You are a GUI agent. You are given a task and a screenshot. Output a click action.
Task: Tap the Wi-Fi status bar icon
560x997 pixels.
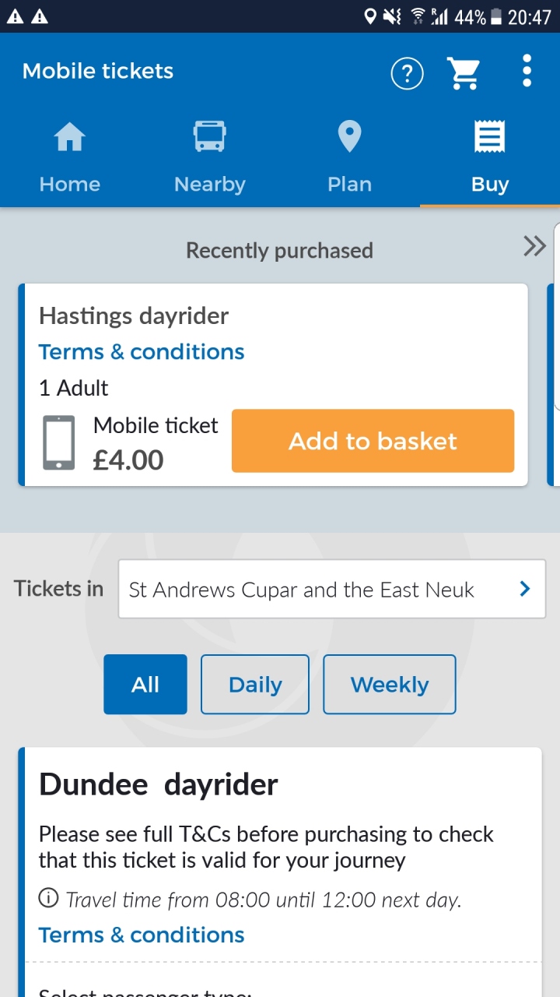pyautogui.click(x=418, y=16)
